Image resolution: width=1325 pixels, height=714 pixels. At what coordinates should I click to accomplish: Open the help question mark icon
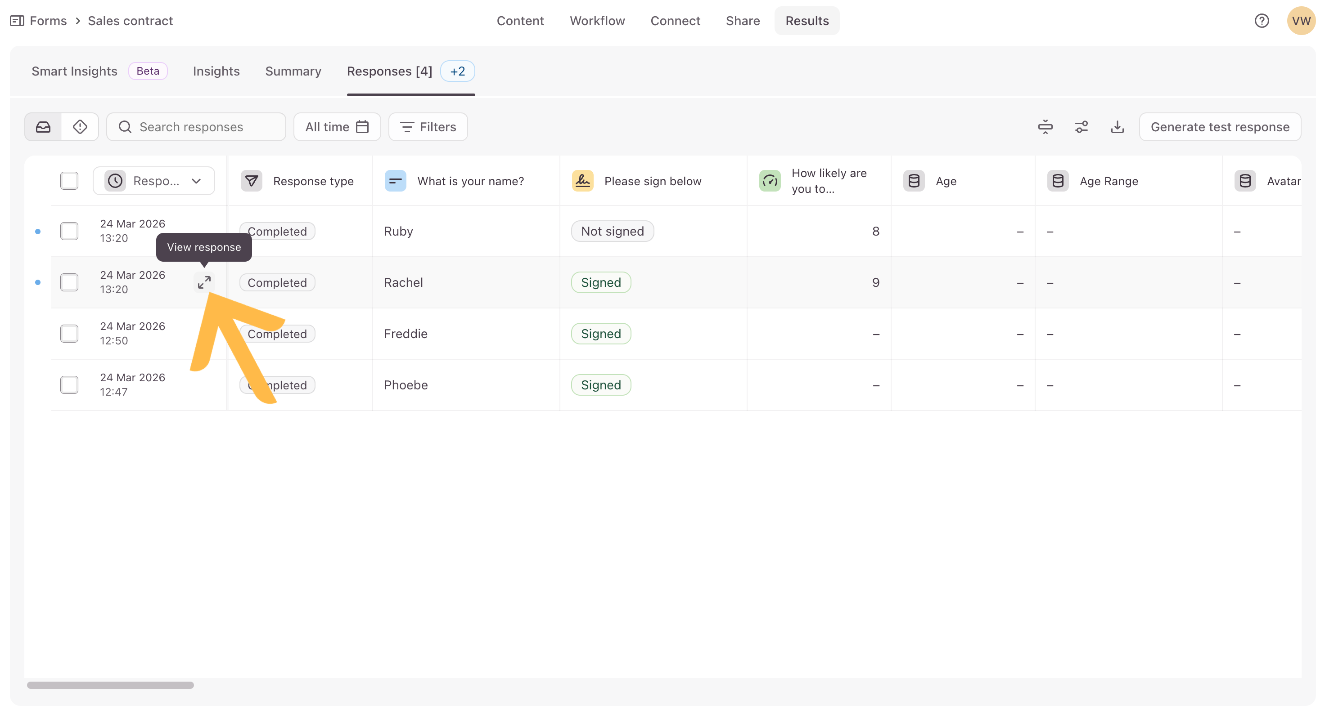[x=1261, y=21]
